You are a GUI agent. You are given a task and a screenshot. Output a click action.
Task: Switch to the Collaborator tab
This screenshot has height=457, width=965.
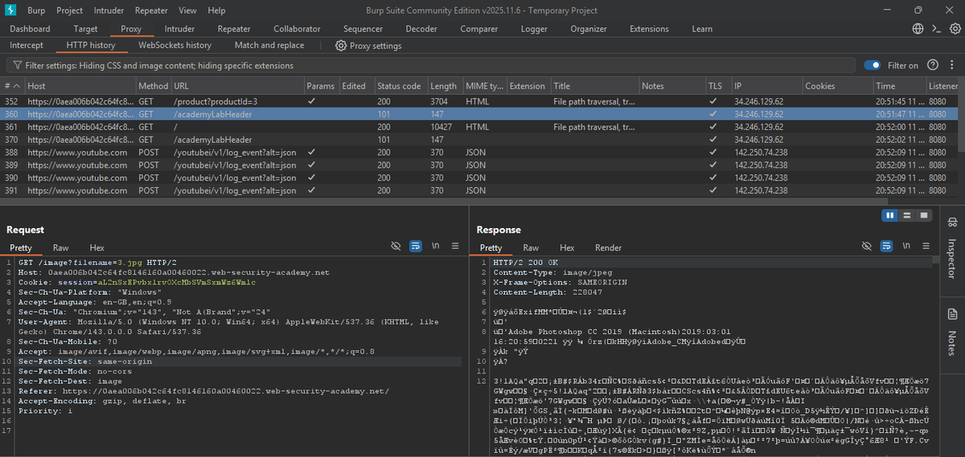297,29
